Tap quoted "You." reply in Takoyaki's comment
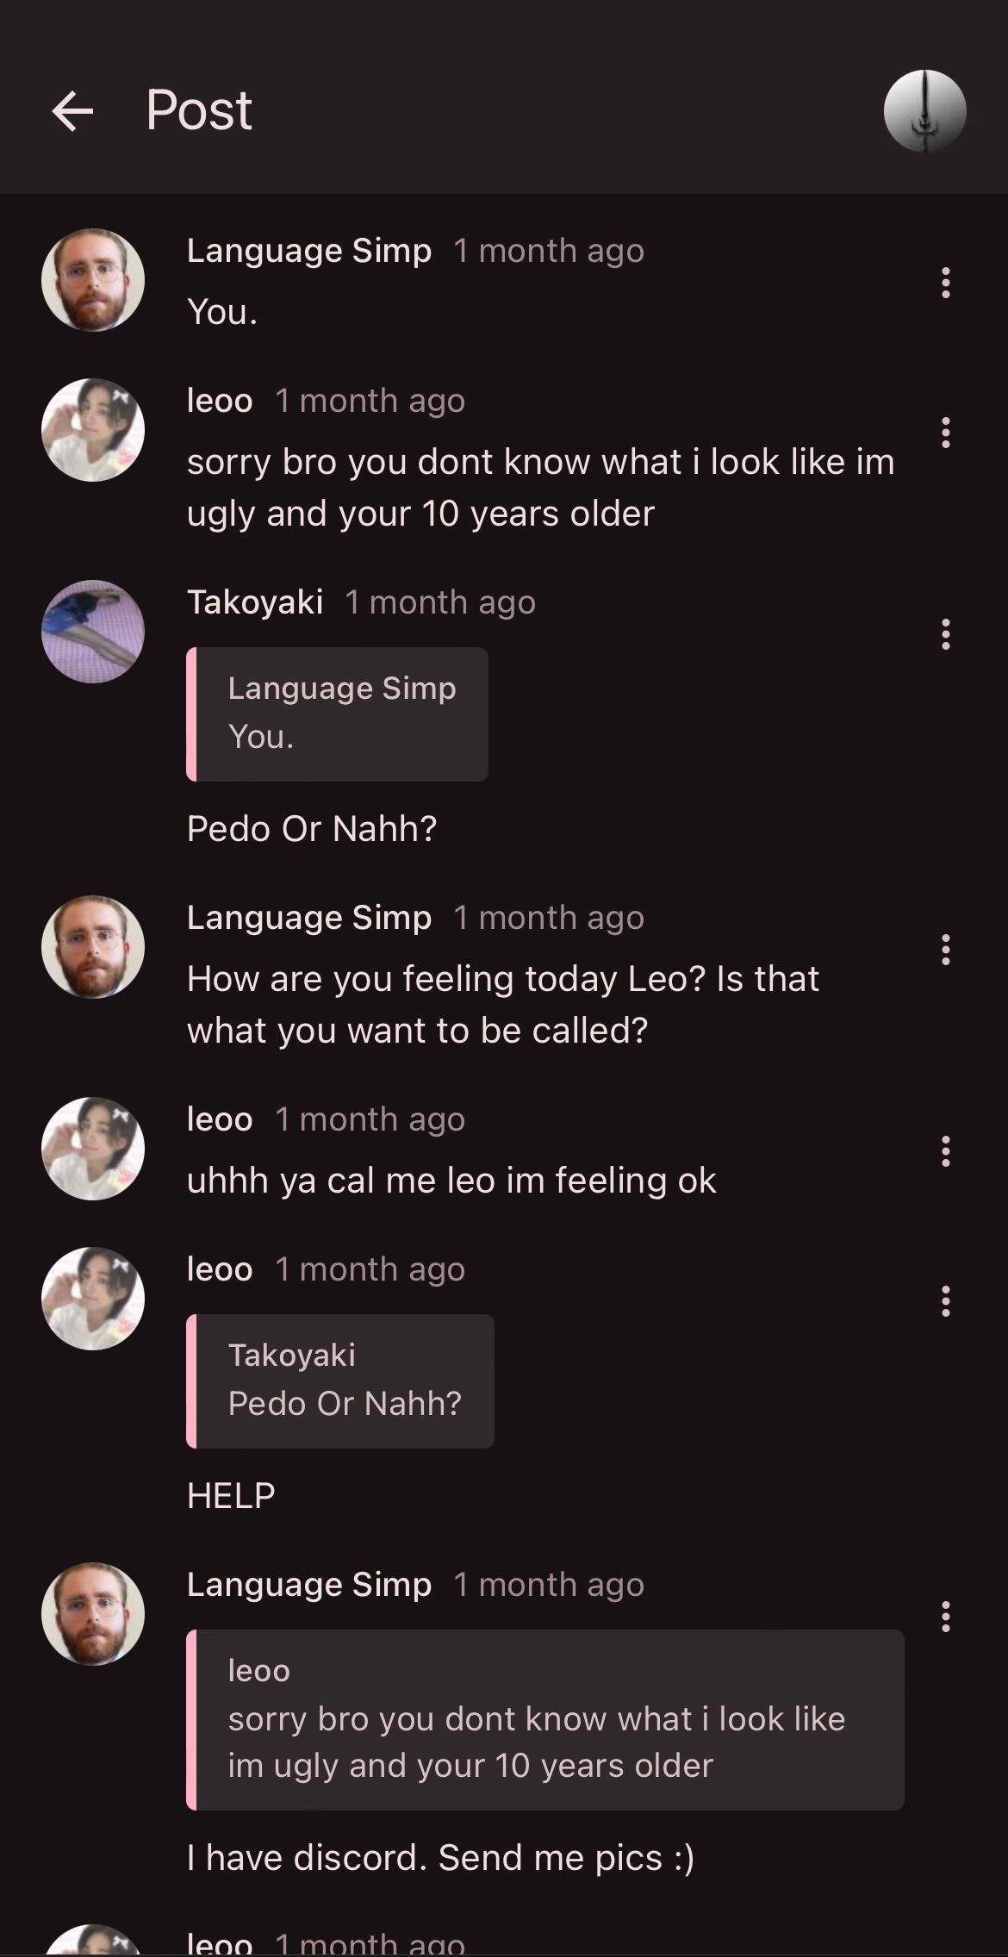1008x1957 pixels. (337, 714)
